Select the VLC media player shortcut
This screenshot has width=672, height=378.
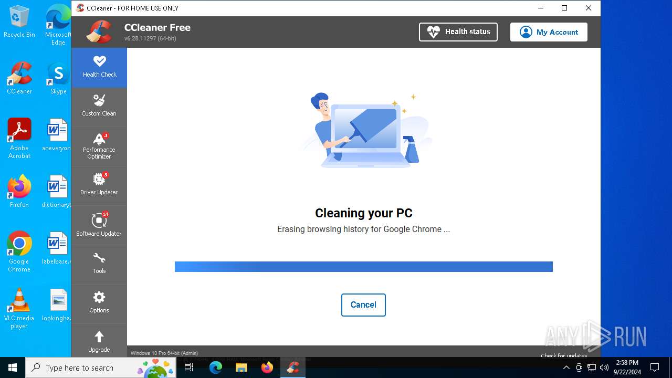(x=19, y=309)
